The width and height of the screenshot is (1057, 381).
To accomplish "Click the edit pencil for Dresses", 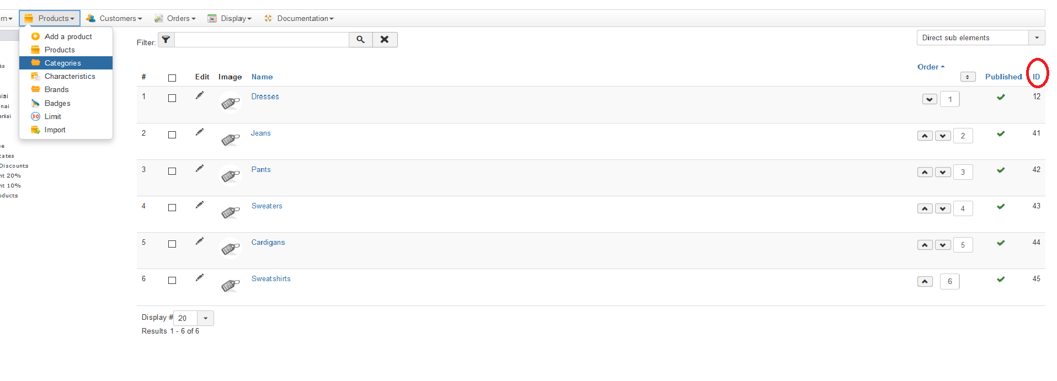I will 200,95.
